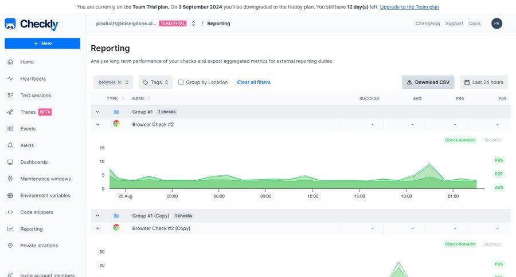Click the Private locations pin icon
This screenshot has width=516, height=277.
pyautogui.click(x=10, y=246)
